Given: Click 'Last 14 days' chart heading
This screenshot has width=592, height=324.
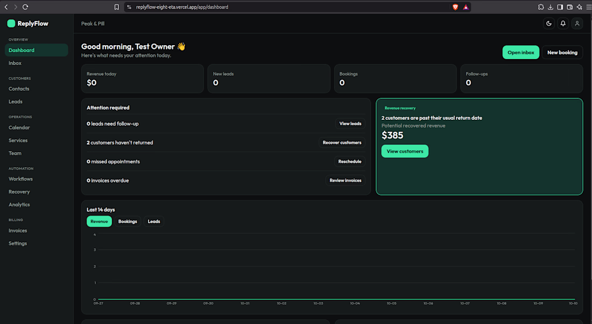Looking at the screenshot, I should point(101,210).
